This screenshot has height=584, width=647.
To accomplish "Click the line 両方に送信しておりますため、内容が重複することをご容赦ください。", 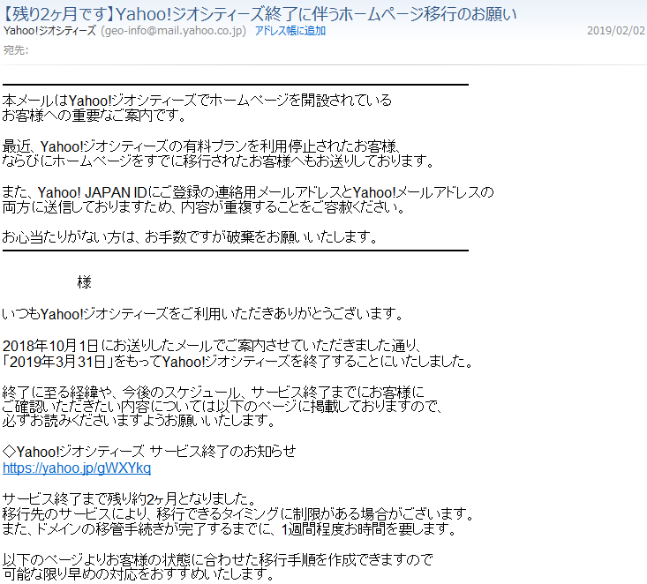I will click(x=204, y=207).
